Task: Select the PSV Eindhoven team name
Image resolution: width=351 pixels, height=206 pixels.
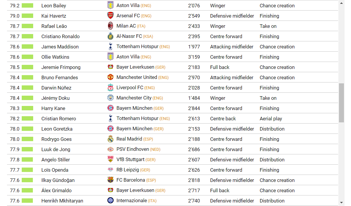Action: tap(133, 149)
